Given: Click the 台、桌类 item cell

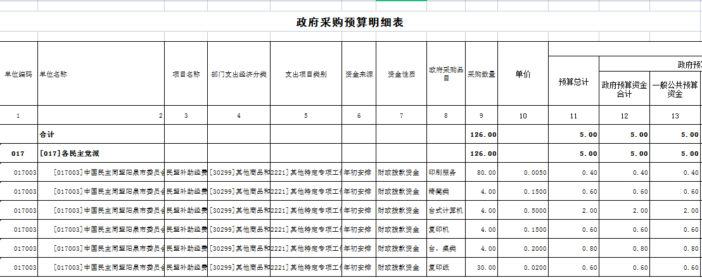Looking at the screenshot, I should click(x=446, y=248).
